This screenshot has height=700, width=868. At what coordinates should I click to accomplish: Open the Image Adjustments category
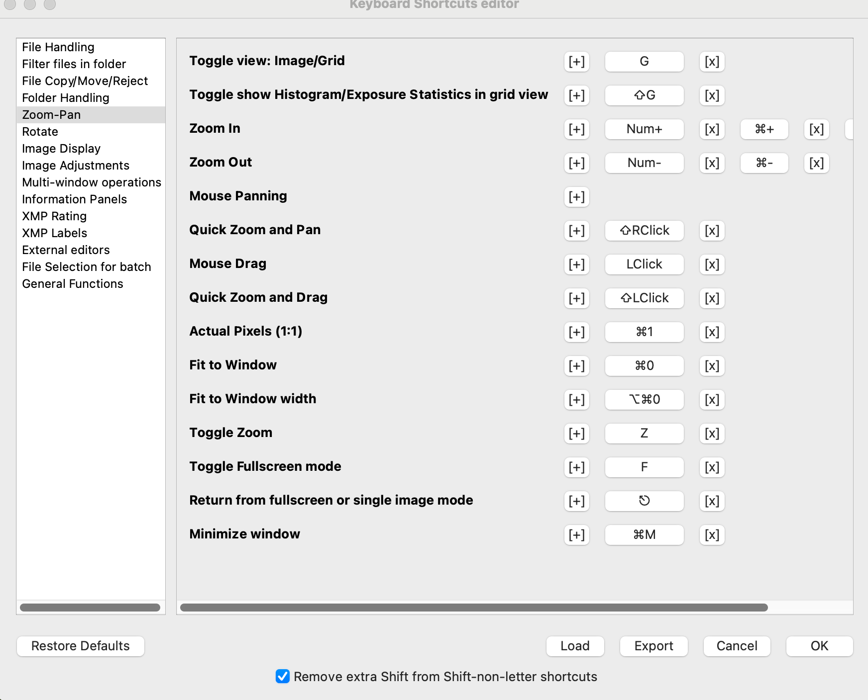coord(76,166)
